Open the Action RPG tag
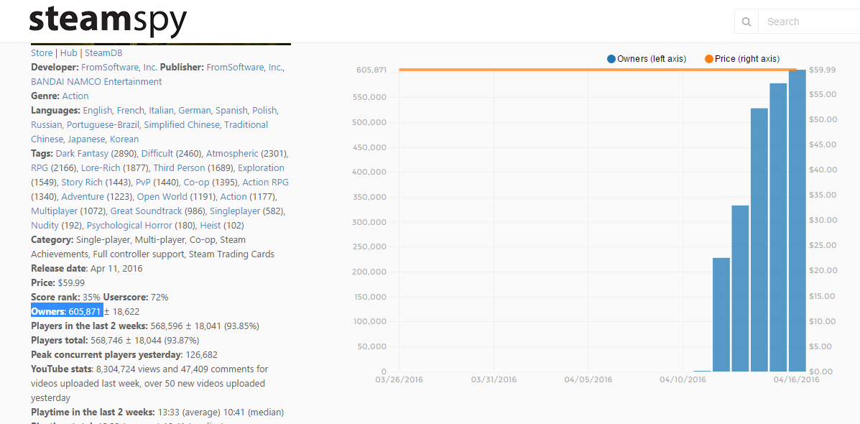The image size is (860, 424). 265,182
